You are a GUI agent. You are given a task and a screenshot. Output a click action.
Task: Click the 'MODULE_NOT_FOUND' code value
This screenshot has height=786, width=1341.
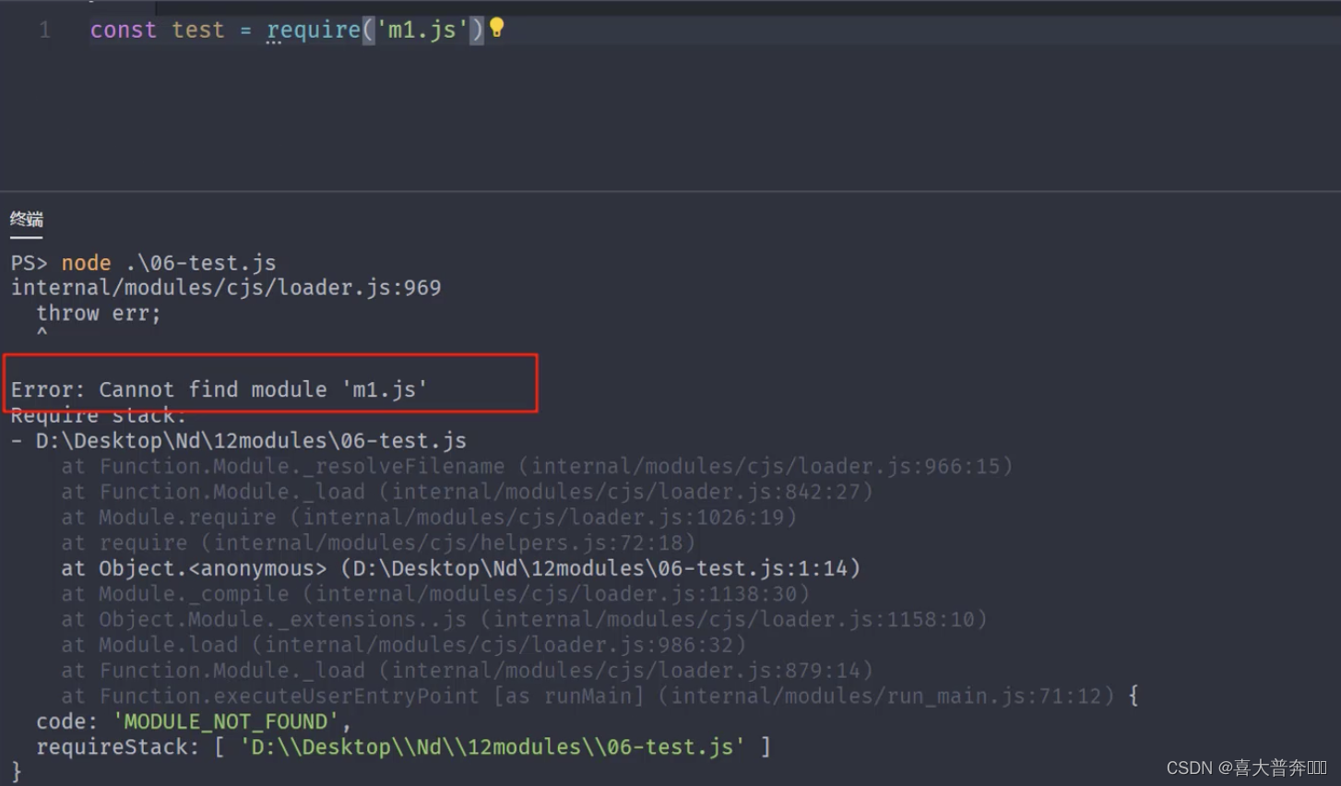(x=225, y=721)
